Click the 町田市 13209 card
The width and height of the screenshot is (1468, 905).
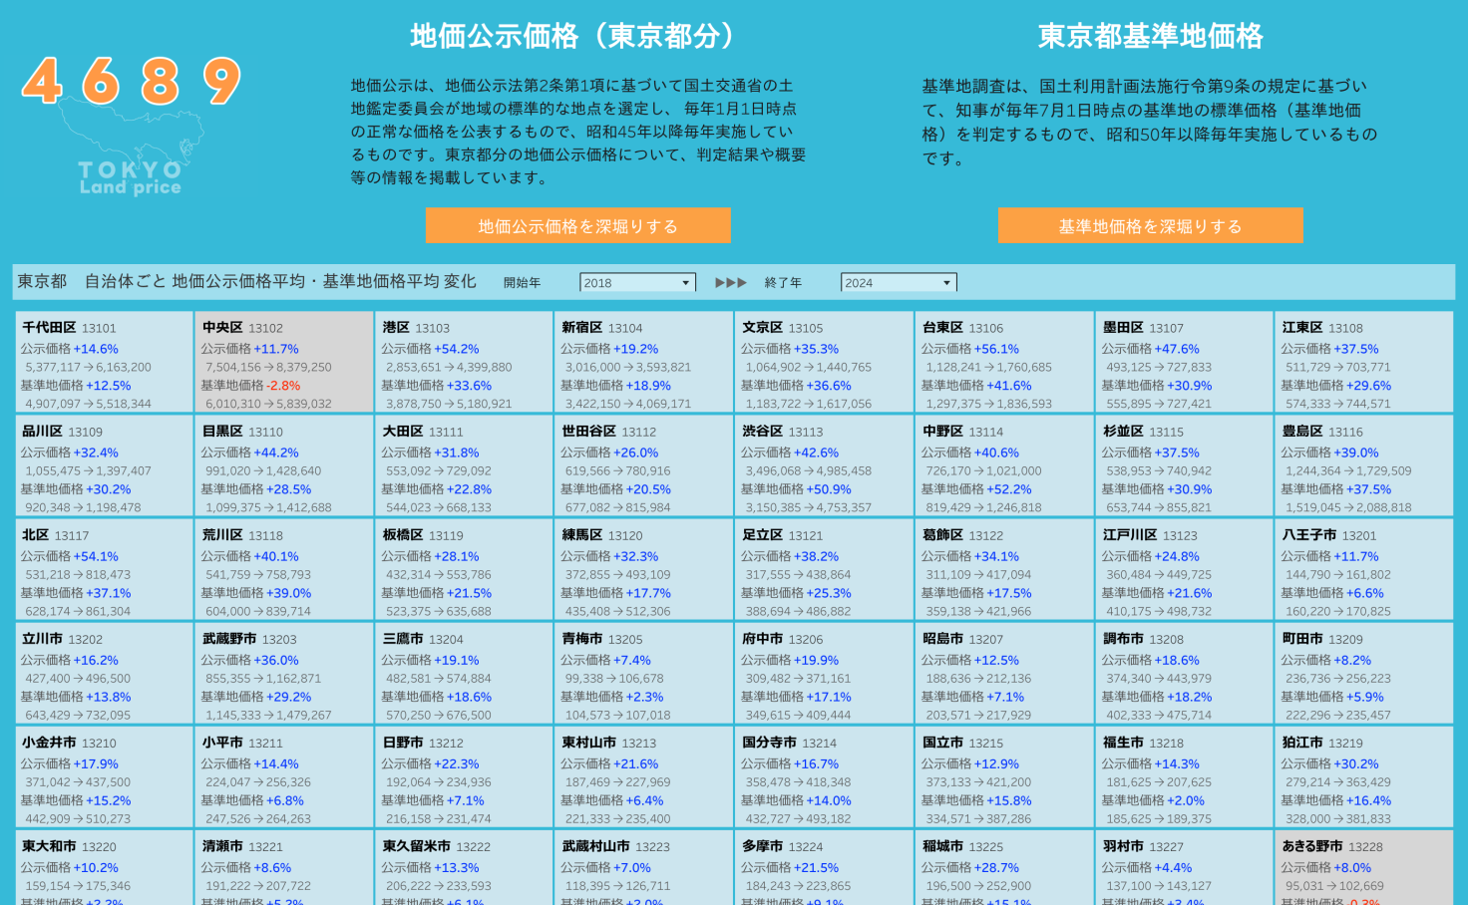(1364, 673)
